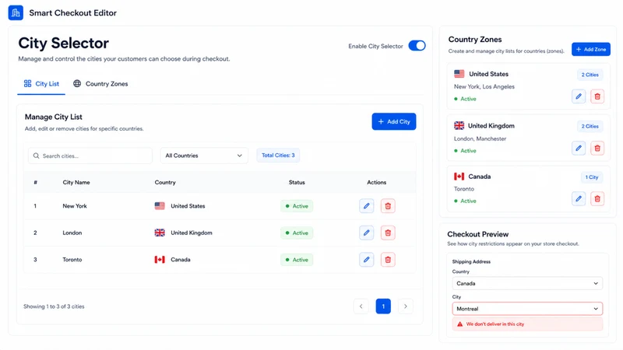Click 'London, Manchester' zone text
Image resolution: width=623 pixels, height=350 pixels.
point(480,138)
